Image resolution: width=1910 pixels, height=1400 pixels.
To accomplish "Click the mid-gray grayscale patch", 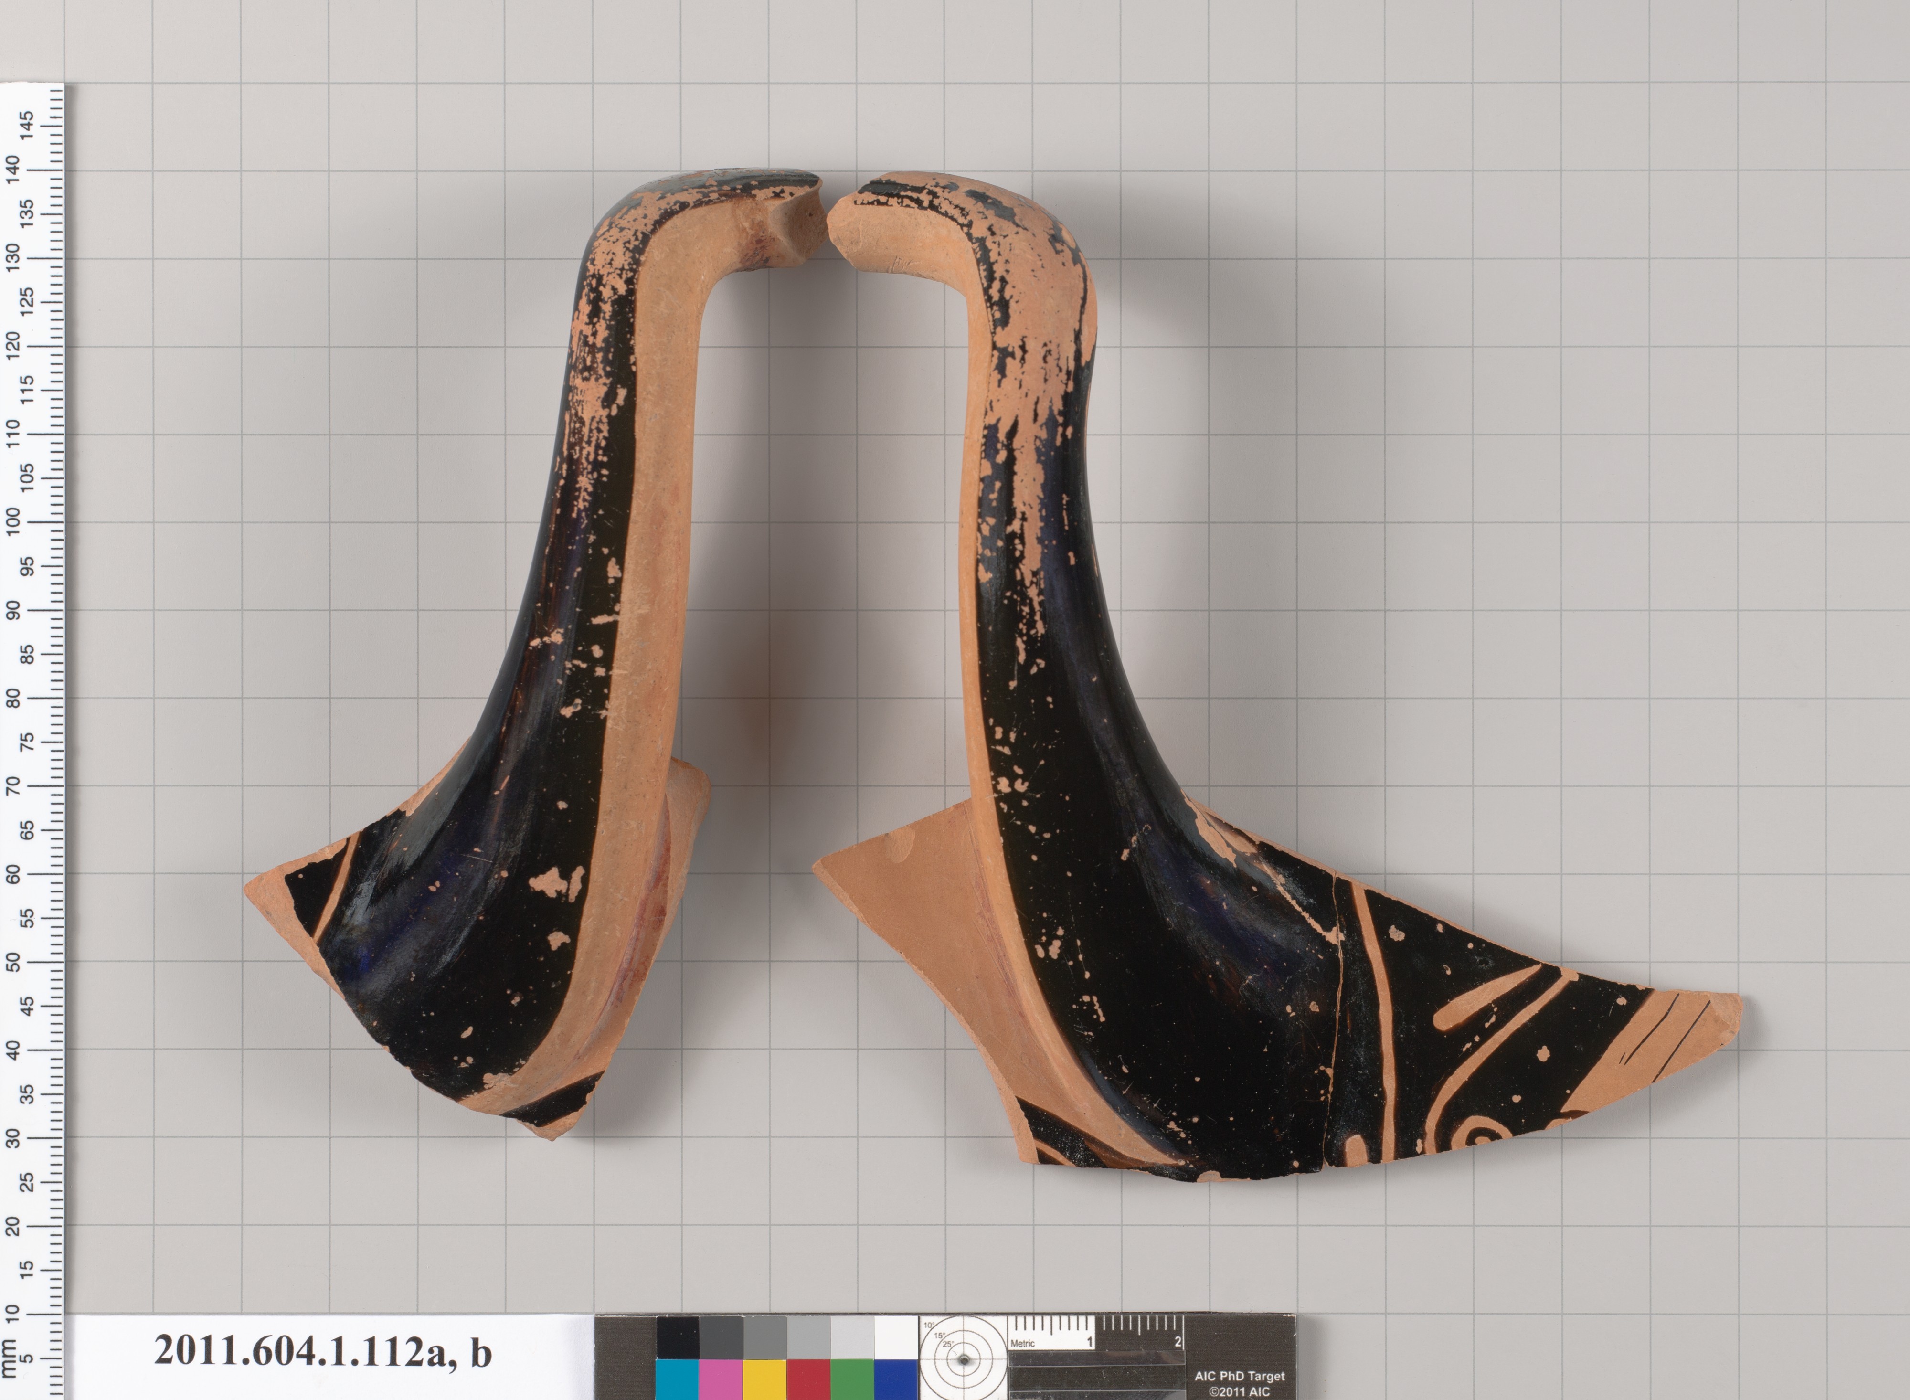I will pos(765,1337).
